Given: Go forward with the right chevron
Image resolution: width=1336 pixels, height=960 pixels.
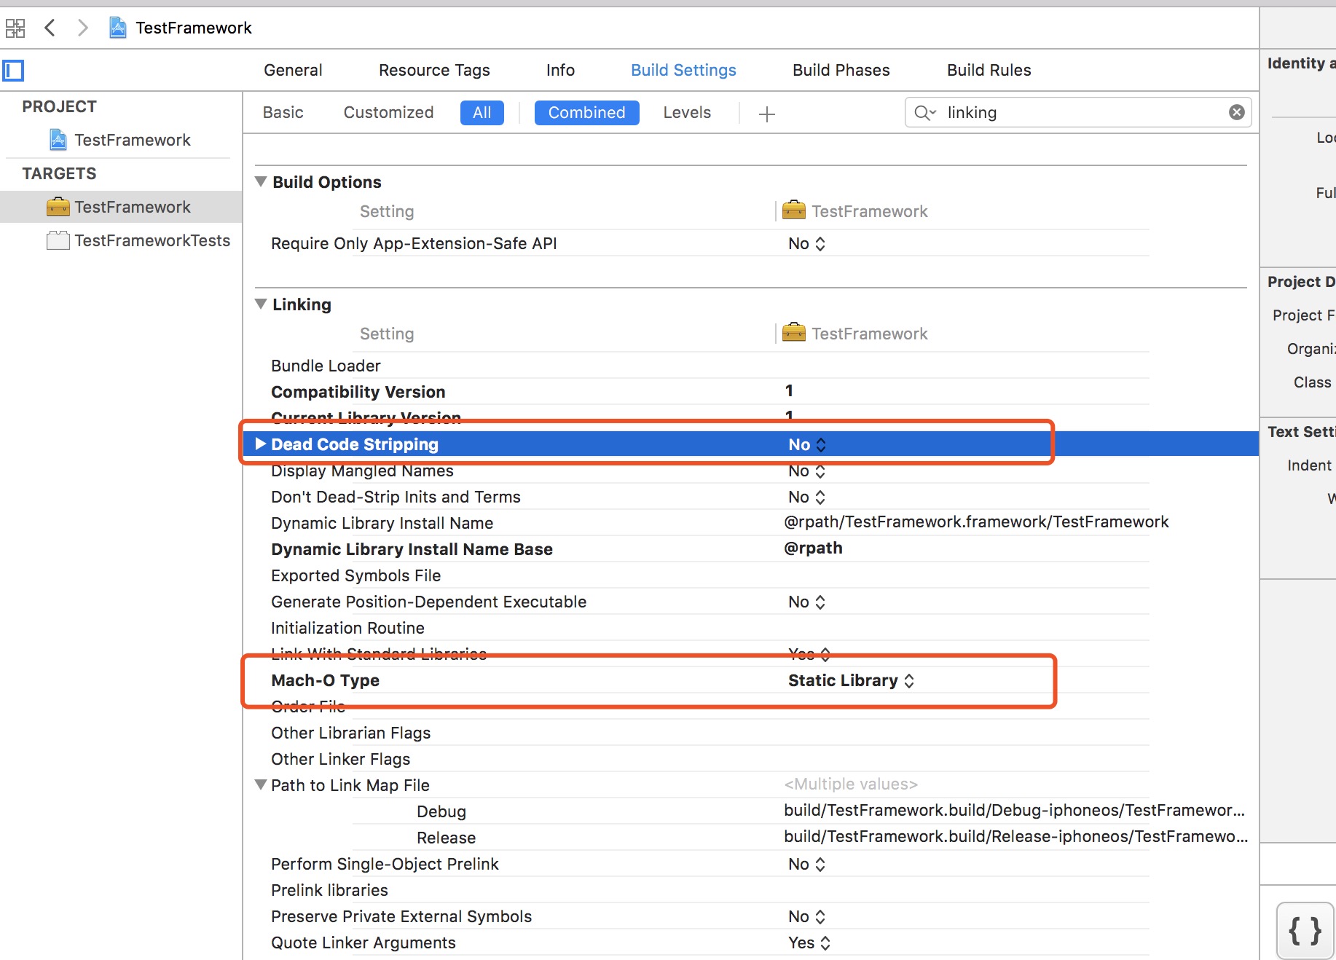Looking at the screenshot, I should pos(82,28).
